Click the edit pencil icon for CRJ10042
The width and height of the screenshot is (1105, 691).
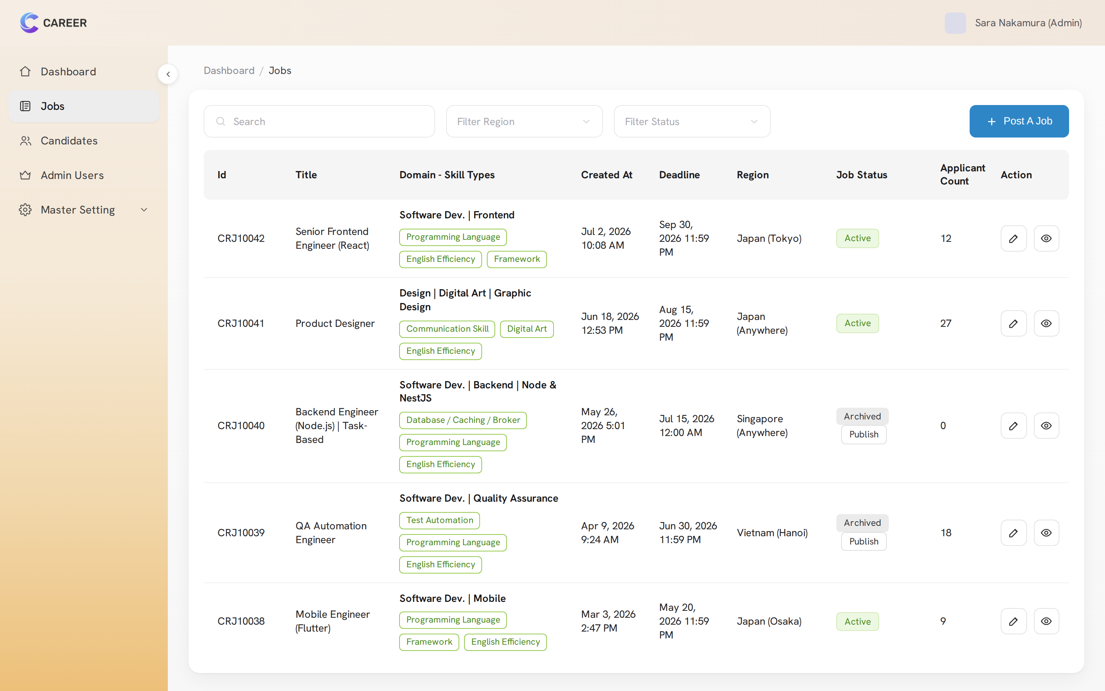[x=1013, y=238]
